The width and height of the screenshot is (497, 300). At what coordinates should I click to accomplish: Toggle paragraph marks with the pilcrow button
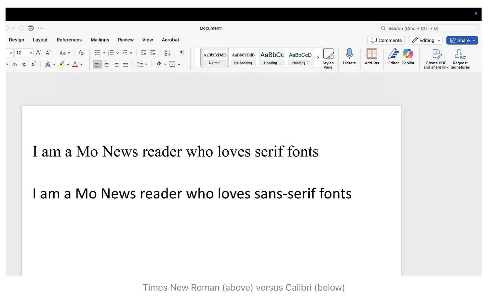182,53
